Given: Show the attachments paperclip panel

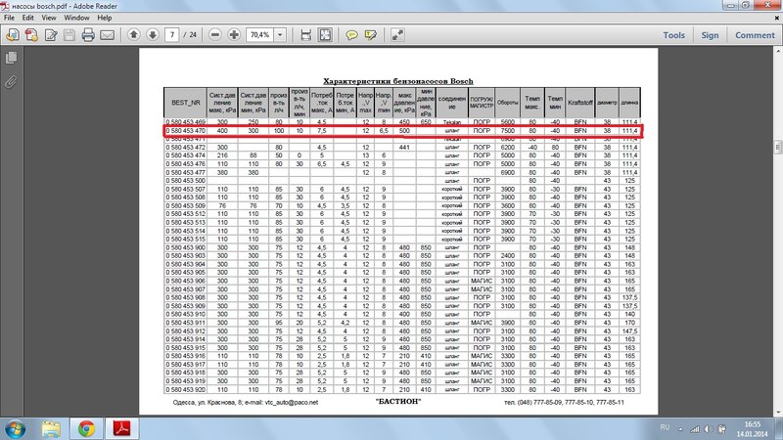Looking at the screenshot, I should (11, 81).
